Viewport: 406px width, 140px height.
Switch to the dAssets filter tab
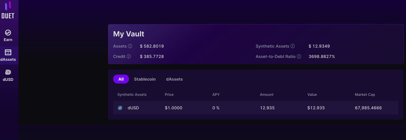(x=174, y=79)
